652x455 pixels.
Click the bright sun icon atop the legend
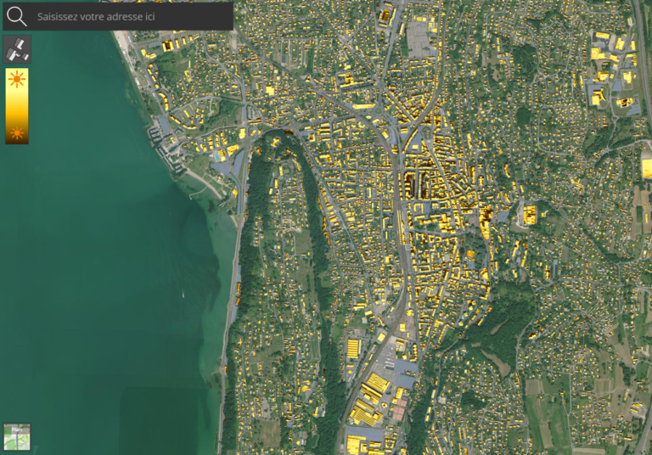pyautogui.click(x=17, y=80)
